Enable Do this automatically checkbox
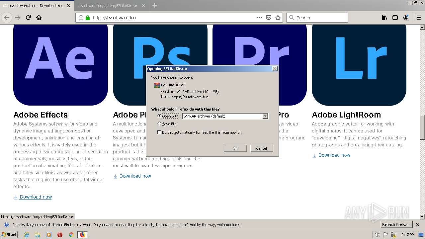425x239 pixels. pyautogui.click(x=159, y=132)
